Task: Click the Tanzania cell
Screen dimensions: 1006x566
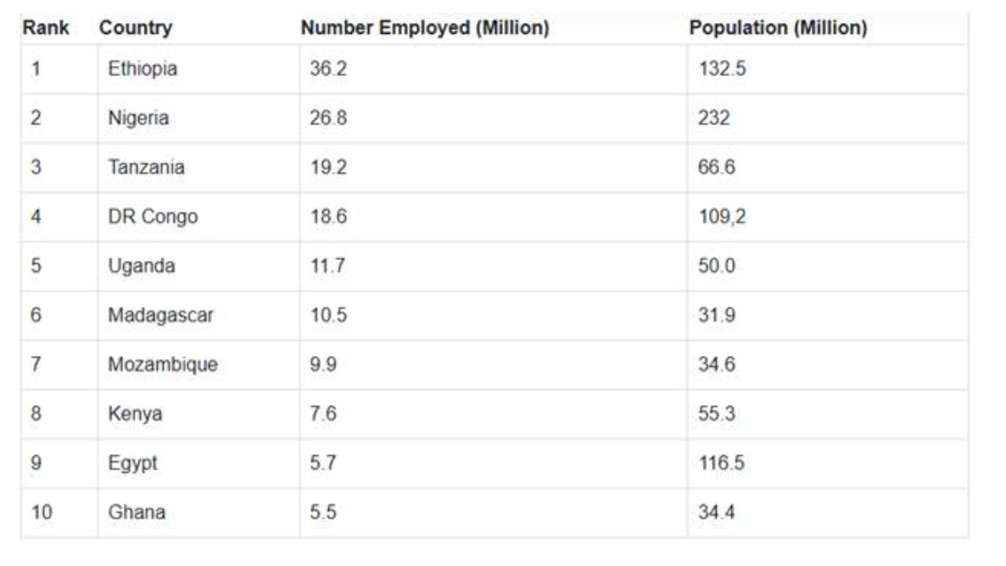Action: (146, 167)
